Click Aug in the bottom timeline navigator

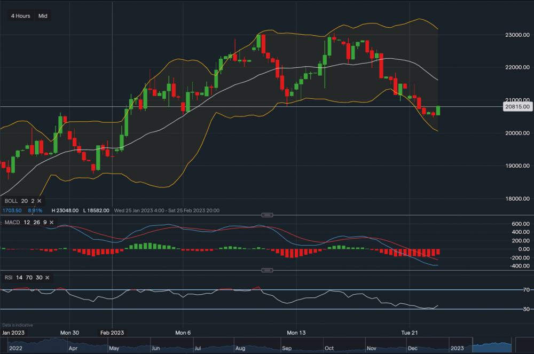(239, 348)
